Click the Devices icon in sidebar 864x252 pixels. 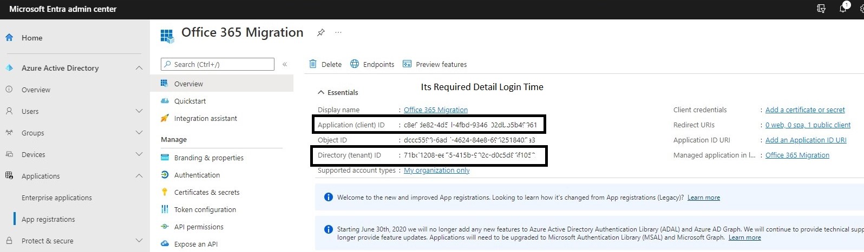(x=9, y=154)
